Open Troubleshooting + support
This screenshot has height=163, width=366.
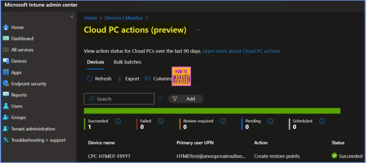coord(34,140)
